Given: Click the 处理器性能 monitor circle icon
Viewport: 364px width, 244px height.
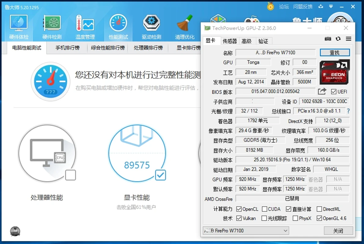Looking at the screenshot, I should click(x=47, y=153).
